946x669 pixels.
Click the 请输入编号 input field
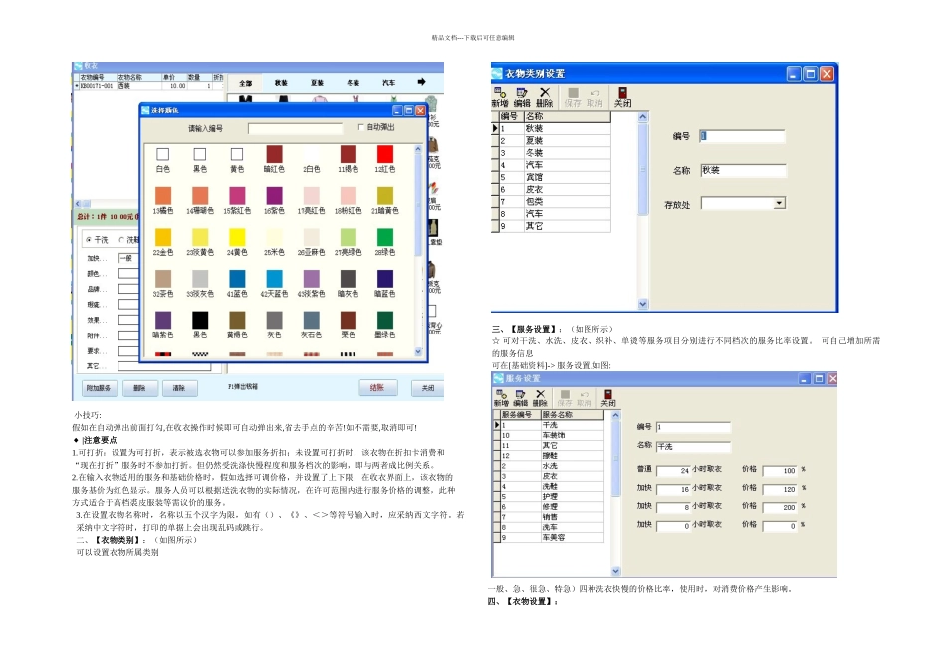click(x=295, y=128)
